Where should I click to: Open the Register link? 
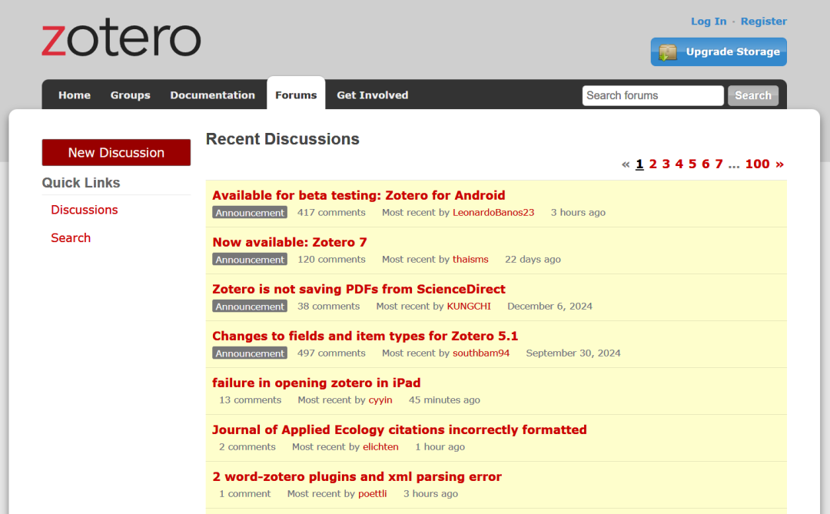[x=763, y=22]
